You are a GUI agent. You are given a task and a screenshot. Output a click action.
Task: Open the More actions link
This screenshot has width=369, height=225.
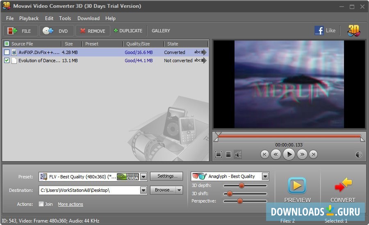click(x=71, y=204)
